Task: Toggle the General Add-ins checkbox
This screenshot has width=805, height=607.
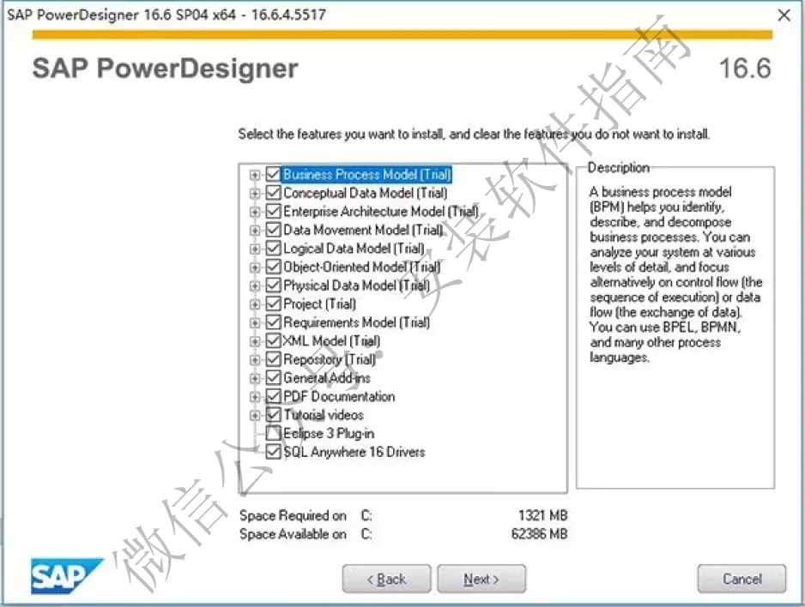Action: [x=273, y=378]
